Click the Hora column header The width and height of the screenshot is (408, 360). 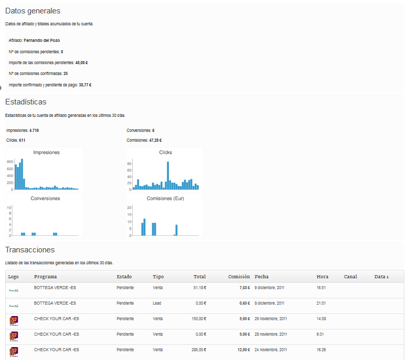[322, 277]
